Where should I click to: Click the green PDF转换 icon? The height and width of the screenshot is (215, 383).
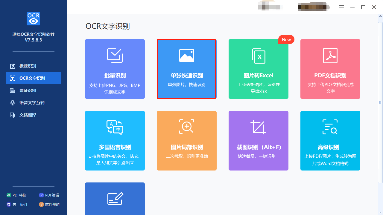pyautogui.click(x=9, y=195)
